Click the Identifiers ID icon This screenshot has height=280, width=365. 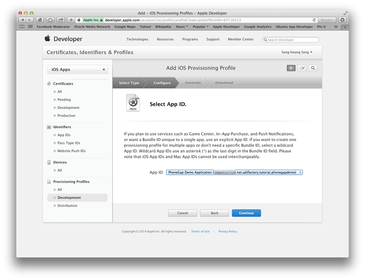49,127
